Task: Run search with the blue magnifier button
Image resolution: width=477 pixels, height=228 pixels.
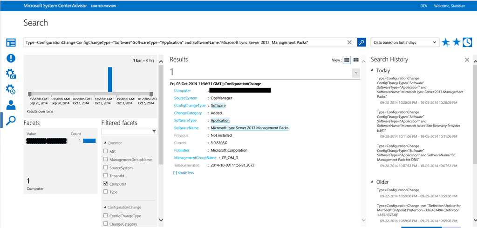Action: (x=361, y=42)
